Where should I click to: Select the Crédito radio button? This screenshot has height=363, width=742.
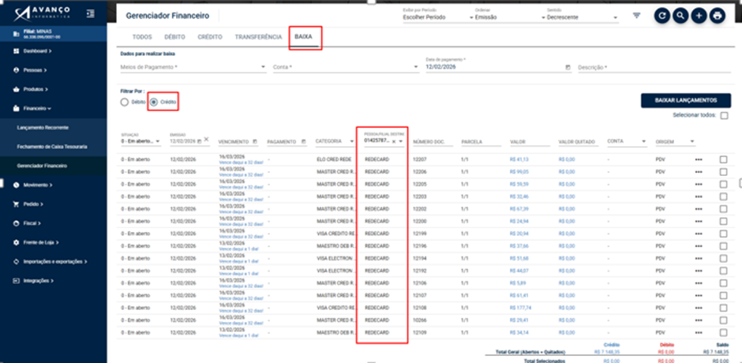tap(154, 102)
